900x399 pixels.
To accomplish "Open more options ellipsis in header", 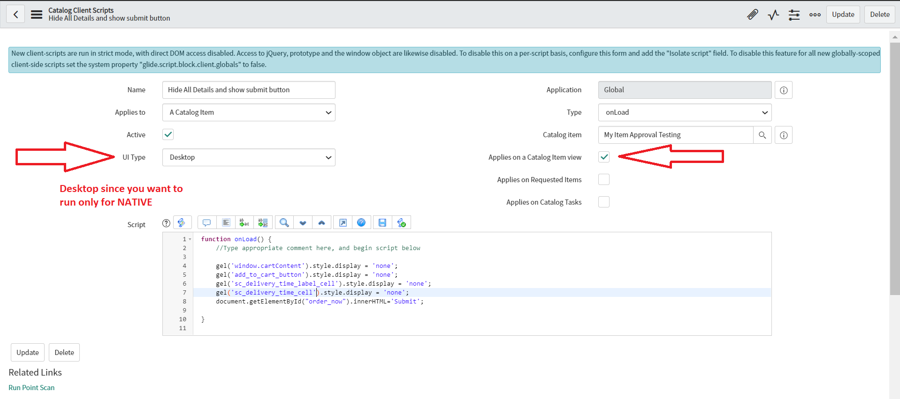I will [815, 15].
